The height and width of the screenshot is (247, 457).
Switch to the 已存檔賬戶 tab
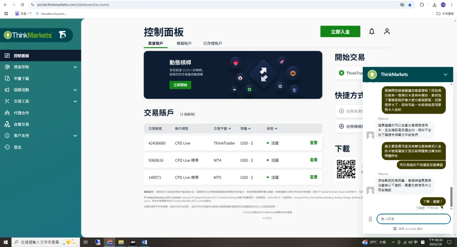pyautogui.click(x=213, y=43)
